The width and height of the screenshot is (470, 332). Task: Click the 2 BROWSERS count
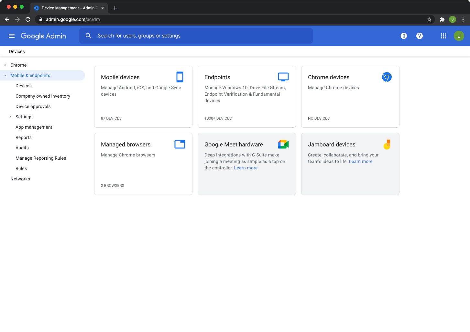point(113,186)
